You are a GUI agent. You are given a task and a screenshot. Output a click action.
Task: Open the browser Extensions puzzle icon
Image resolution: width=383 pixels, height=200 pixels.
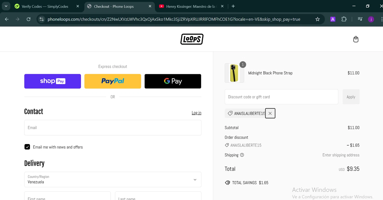coord(344,19)
